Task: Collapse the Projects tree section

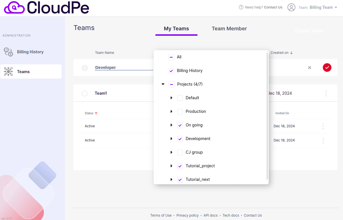Action: point(163,84)
